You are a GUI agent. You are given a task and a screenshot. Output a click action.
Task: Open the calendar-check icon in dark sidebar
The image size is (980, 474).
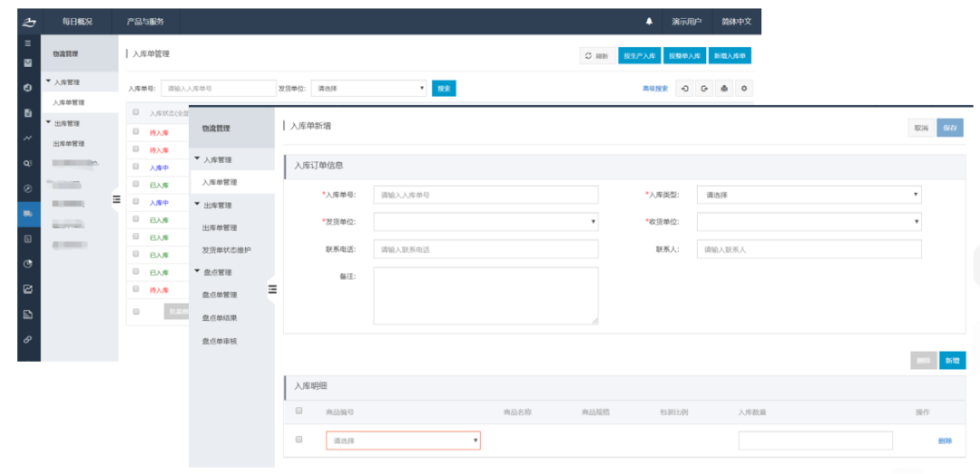pyautogui.click(x=27, y=63)
